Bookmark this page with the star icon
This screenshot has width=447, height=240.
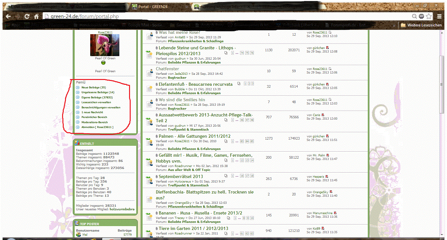(x=429, y=16)
